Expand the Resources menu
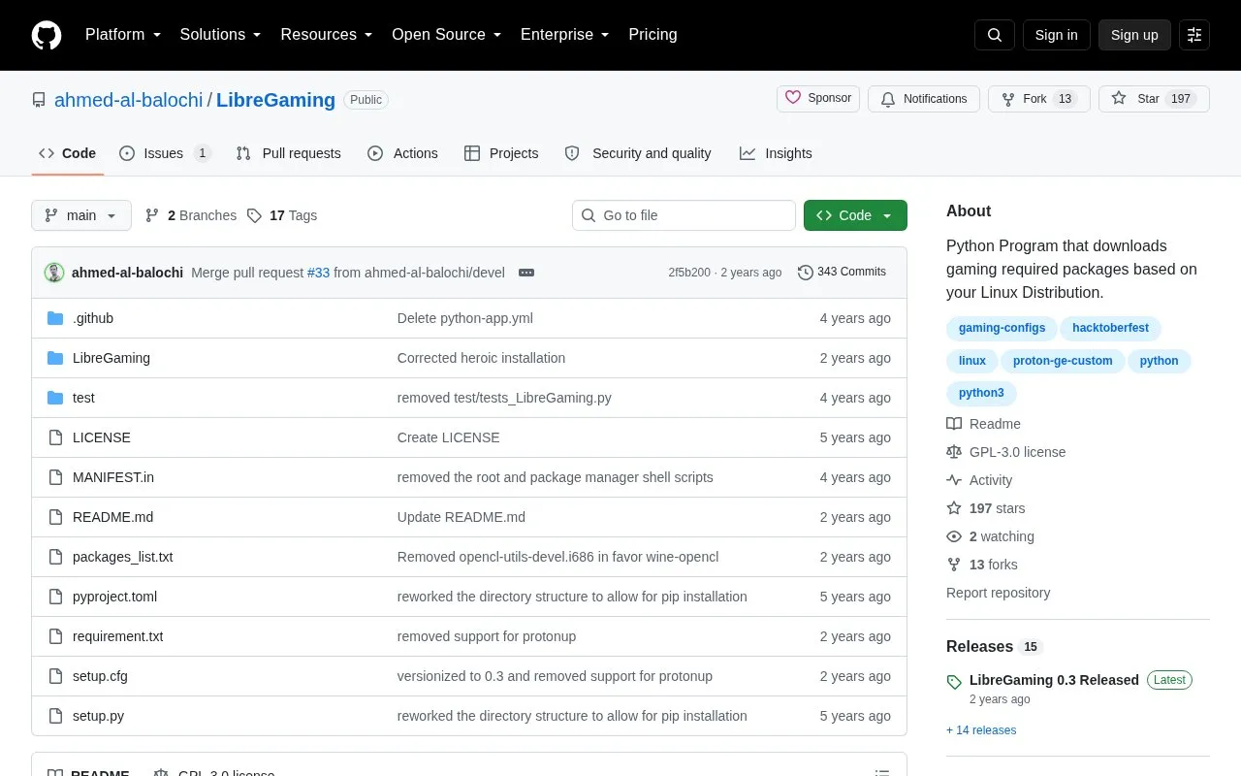The height and width of the screenshot is (776, 1241). click(x=327, y=35)
